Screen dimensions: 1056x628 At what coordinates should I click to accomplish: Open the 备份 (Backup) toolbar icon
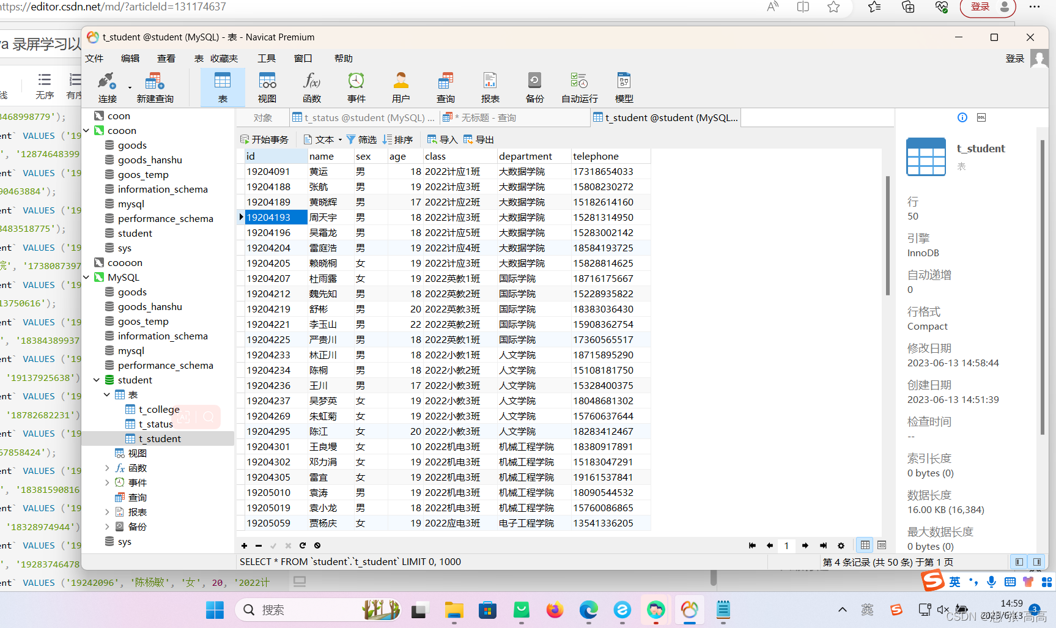(x=535, y=87)
